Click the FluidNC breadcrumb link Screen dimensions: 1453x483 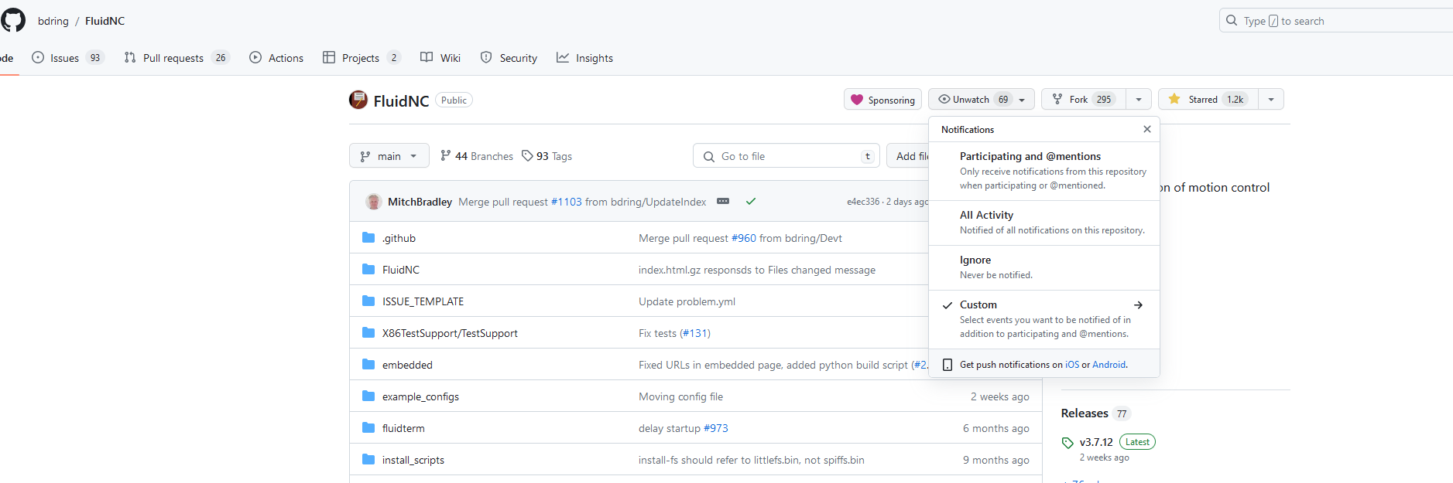click(105, 21)
